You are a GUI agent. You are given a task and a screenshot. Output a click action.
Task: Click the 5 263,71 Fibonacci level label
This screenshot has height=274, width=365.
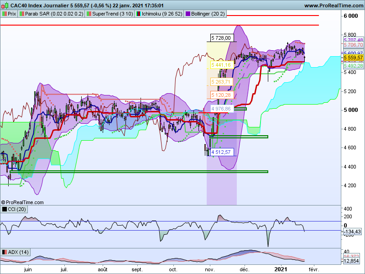point(221,82)
